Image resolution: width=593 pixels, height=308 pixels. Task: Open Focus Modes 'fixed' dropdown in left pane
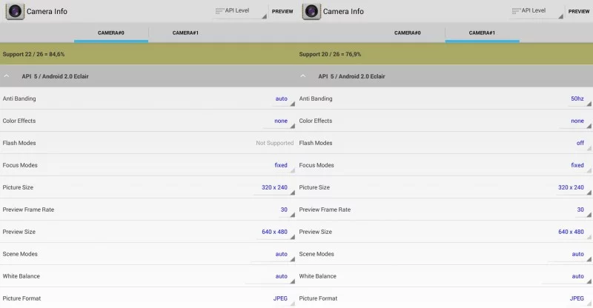[x=283, y=166]
